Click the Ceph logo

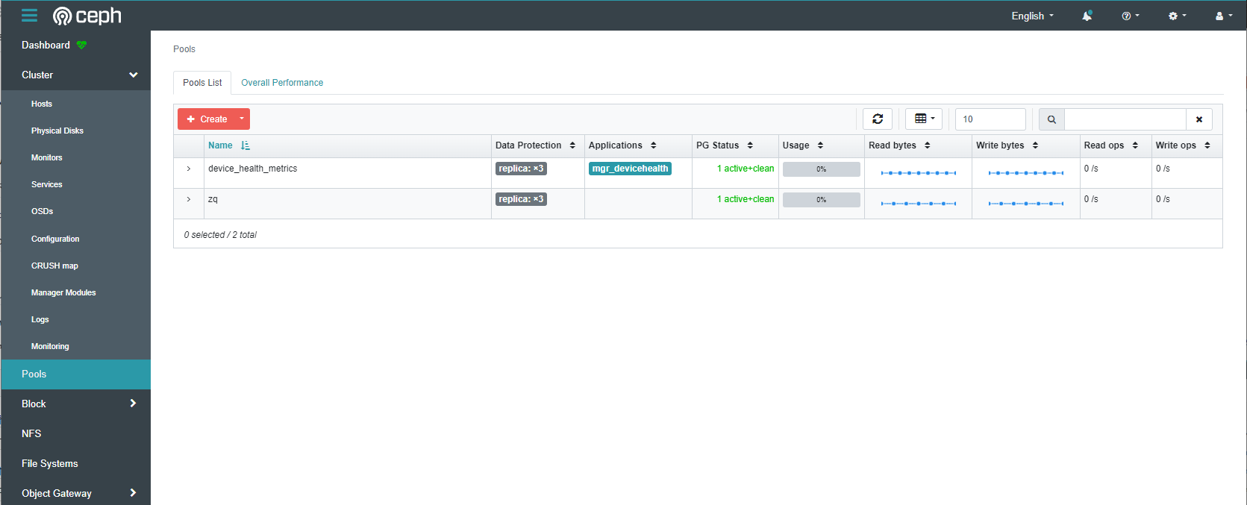87,16
